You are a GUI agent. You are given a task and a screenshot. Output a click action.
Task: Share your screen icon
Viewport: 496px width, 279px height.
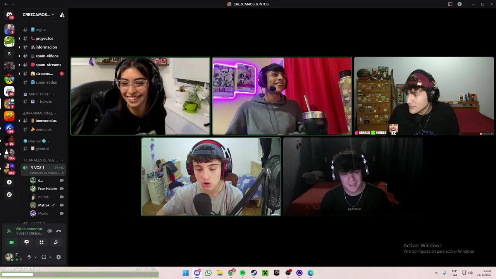coord(26,242)
